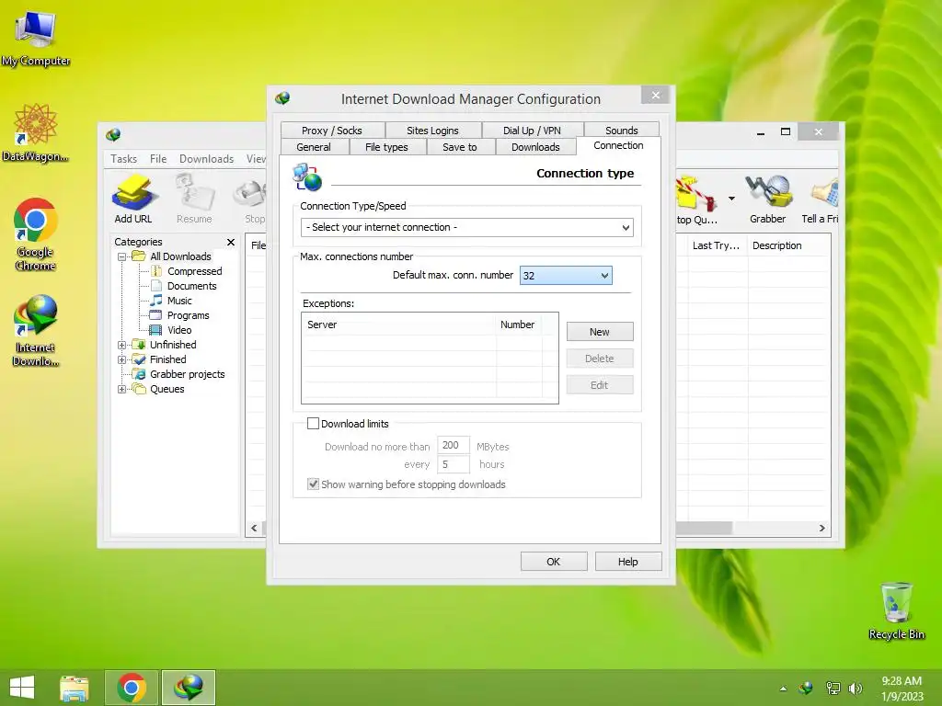Select the Video category
This screenshot has width=942, height=706.
click(x=179, y=330)
